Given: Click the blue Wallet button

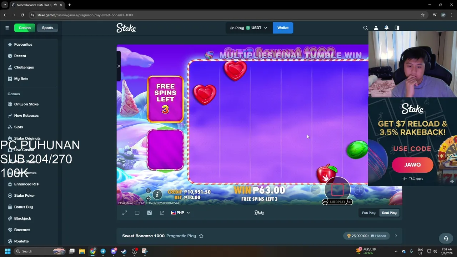Looking at the screenshot, I should [283, 28].
